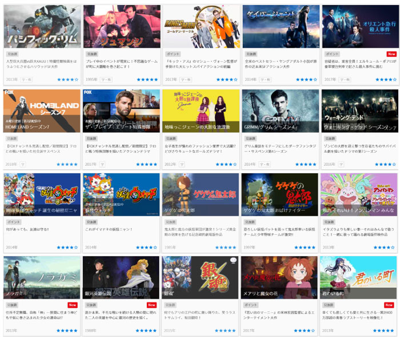This screenshot has width=400, height=337.
Task: Click the star rating on Kingsman card
Action: point(227,80)
